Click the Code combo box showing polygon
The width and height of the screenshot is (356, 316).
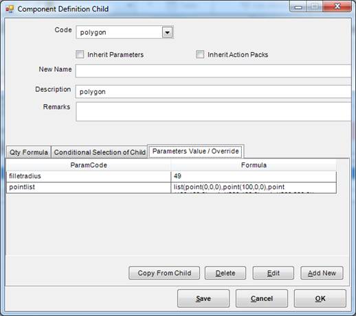coord(124,32)
